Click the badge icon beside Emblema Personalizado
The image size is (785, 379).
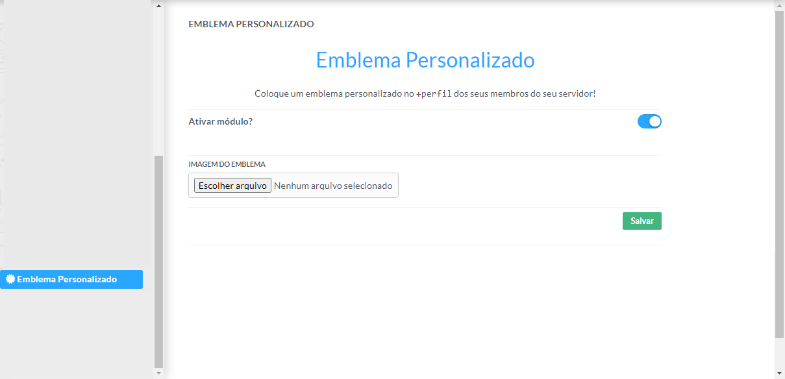(10, 279)
